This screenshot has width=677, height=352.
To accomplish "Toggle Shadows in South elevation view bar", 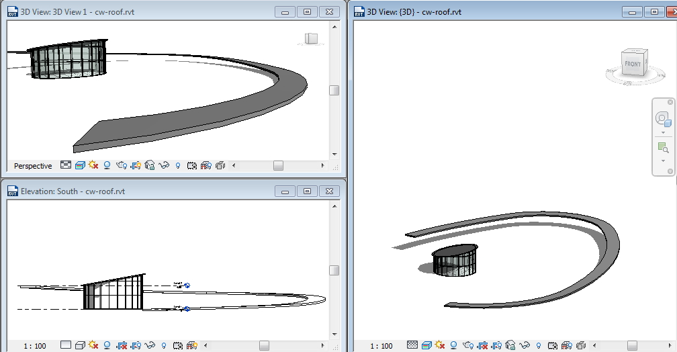I will pyautogui.click(x=107, y=345).
